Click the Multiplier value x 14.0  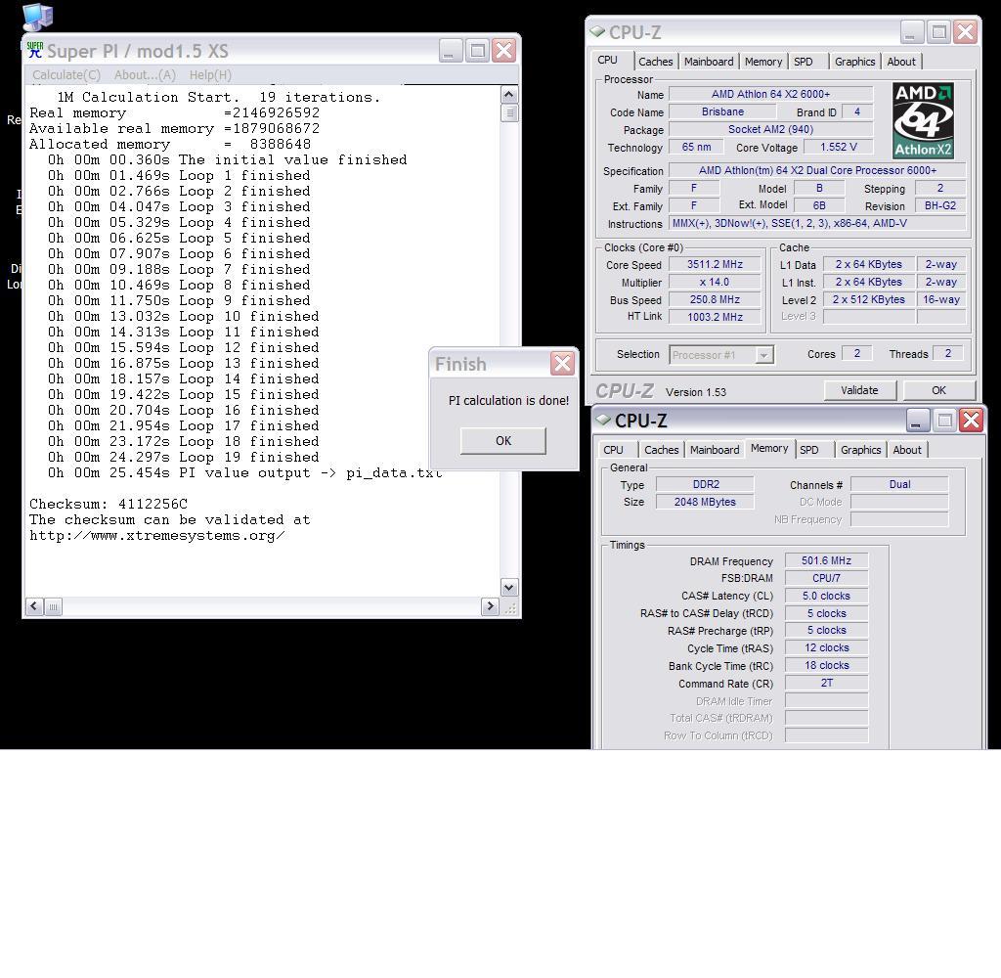715,282
